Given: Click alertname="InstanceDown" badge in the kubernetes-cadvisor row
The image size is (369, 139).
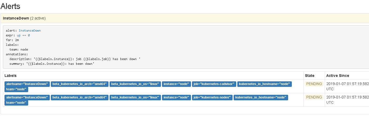Looking at the screenshot, I should pos(27,84).
